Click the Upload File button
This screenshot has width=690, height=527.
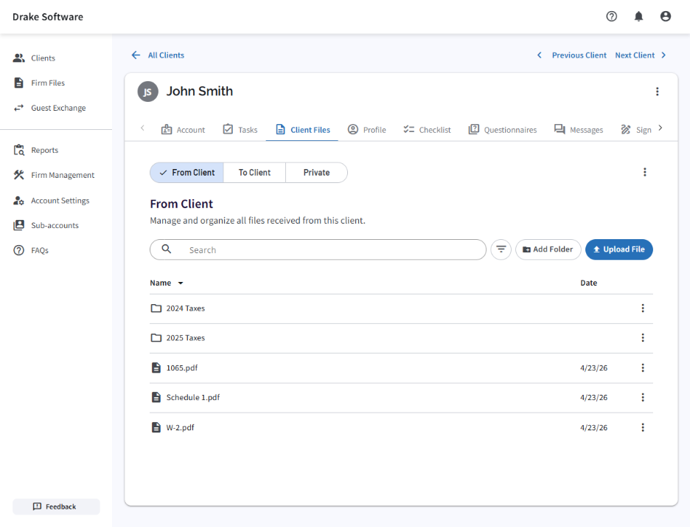[x=618, y=249]
